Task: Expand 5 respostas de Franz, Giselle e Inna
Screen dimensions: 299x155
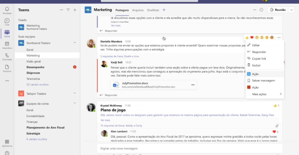Action: pos(119,56)
